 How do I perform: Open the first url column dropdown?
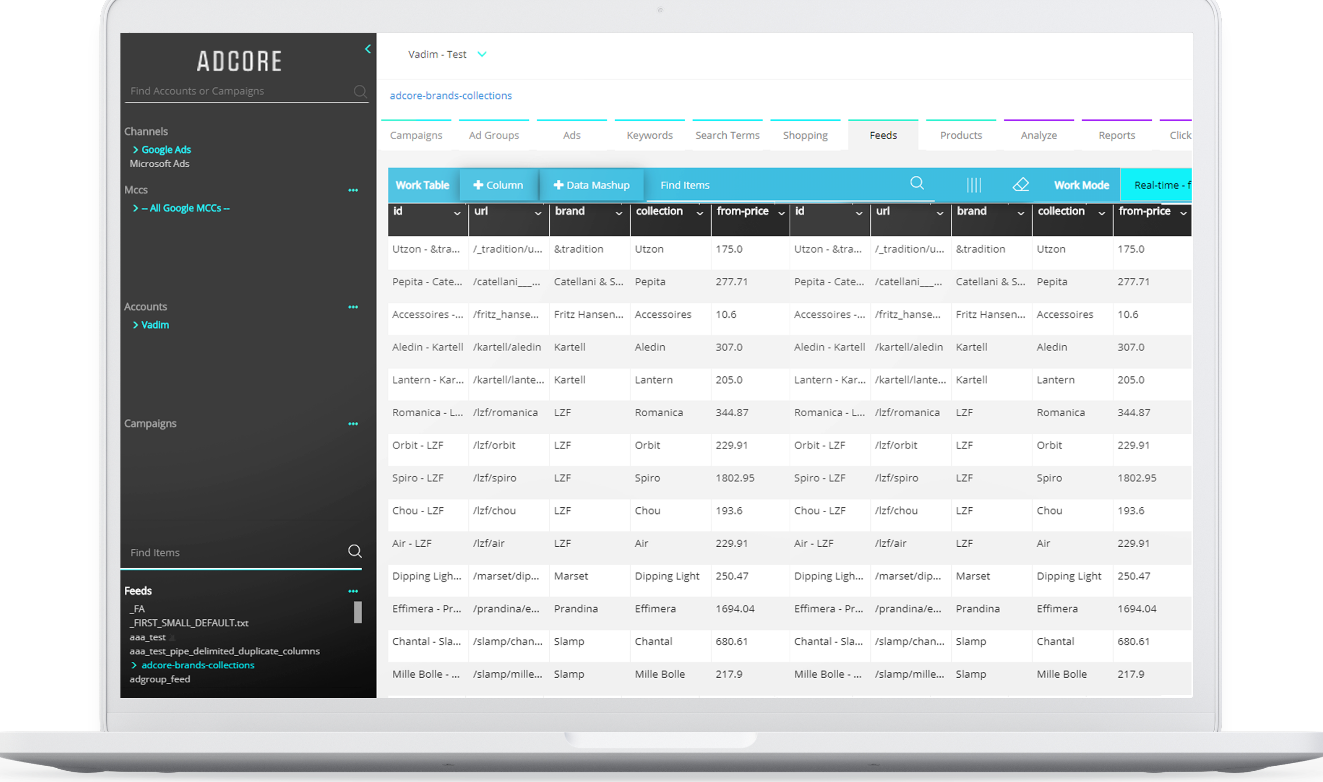(538, 213)
